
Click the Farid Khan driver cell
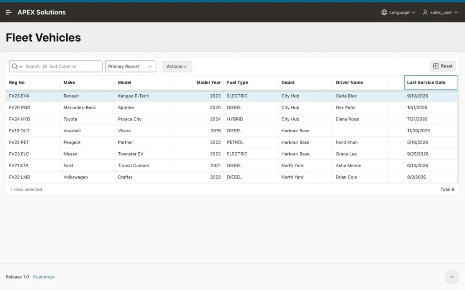point(360,142)
